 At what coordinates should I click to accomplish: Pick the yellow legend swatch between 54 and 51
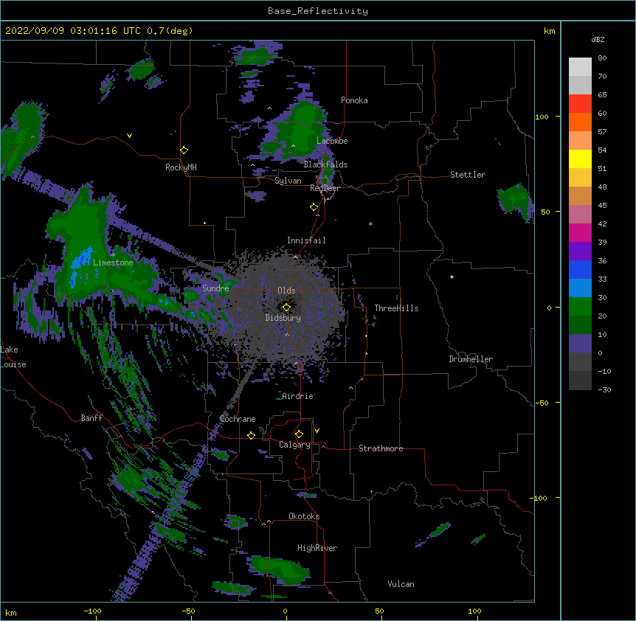coord(580,159)
